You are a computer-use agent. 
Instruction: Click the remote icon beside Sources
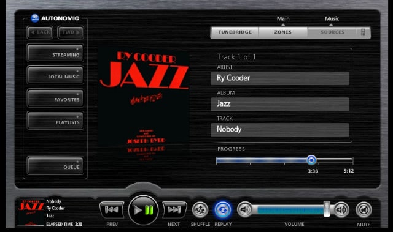(x=363, y=32)
